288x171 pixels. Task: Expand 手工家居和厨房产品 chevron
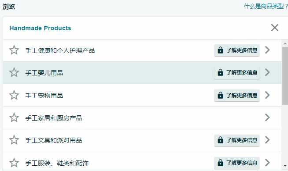coord(267,118)
